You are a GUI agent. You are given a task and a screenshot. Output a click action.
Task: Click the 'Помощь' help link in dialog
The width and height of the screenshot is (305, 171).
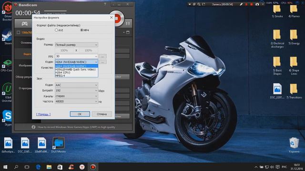pyautogui.click(x=43, y=114)
